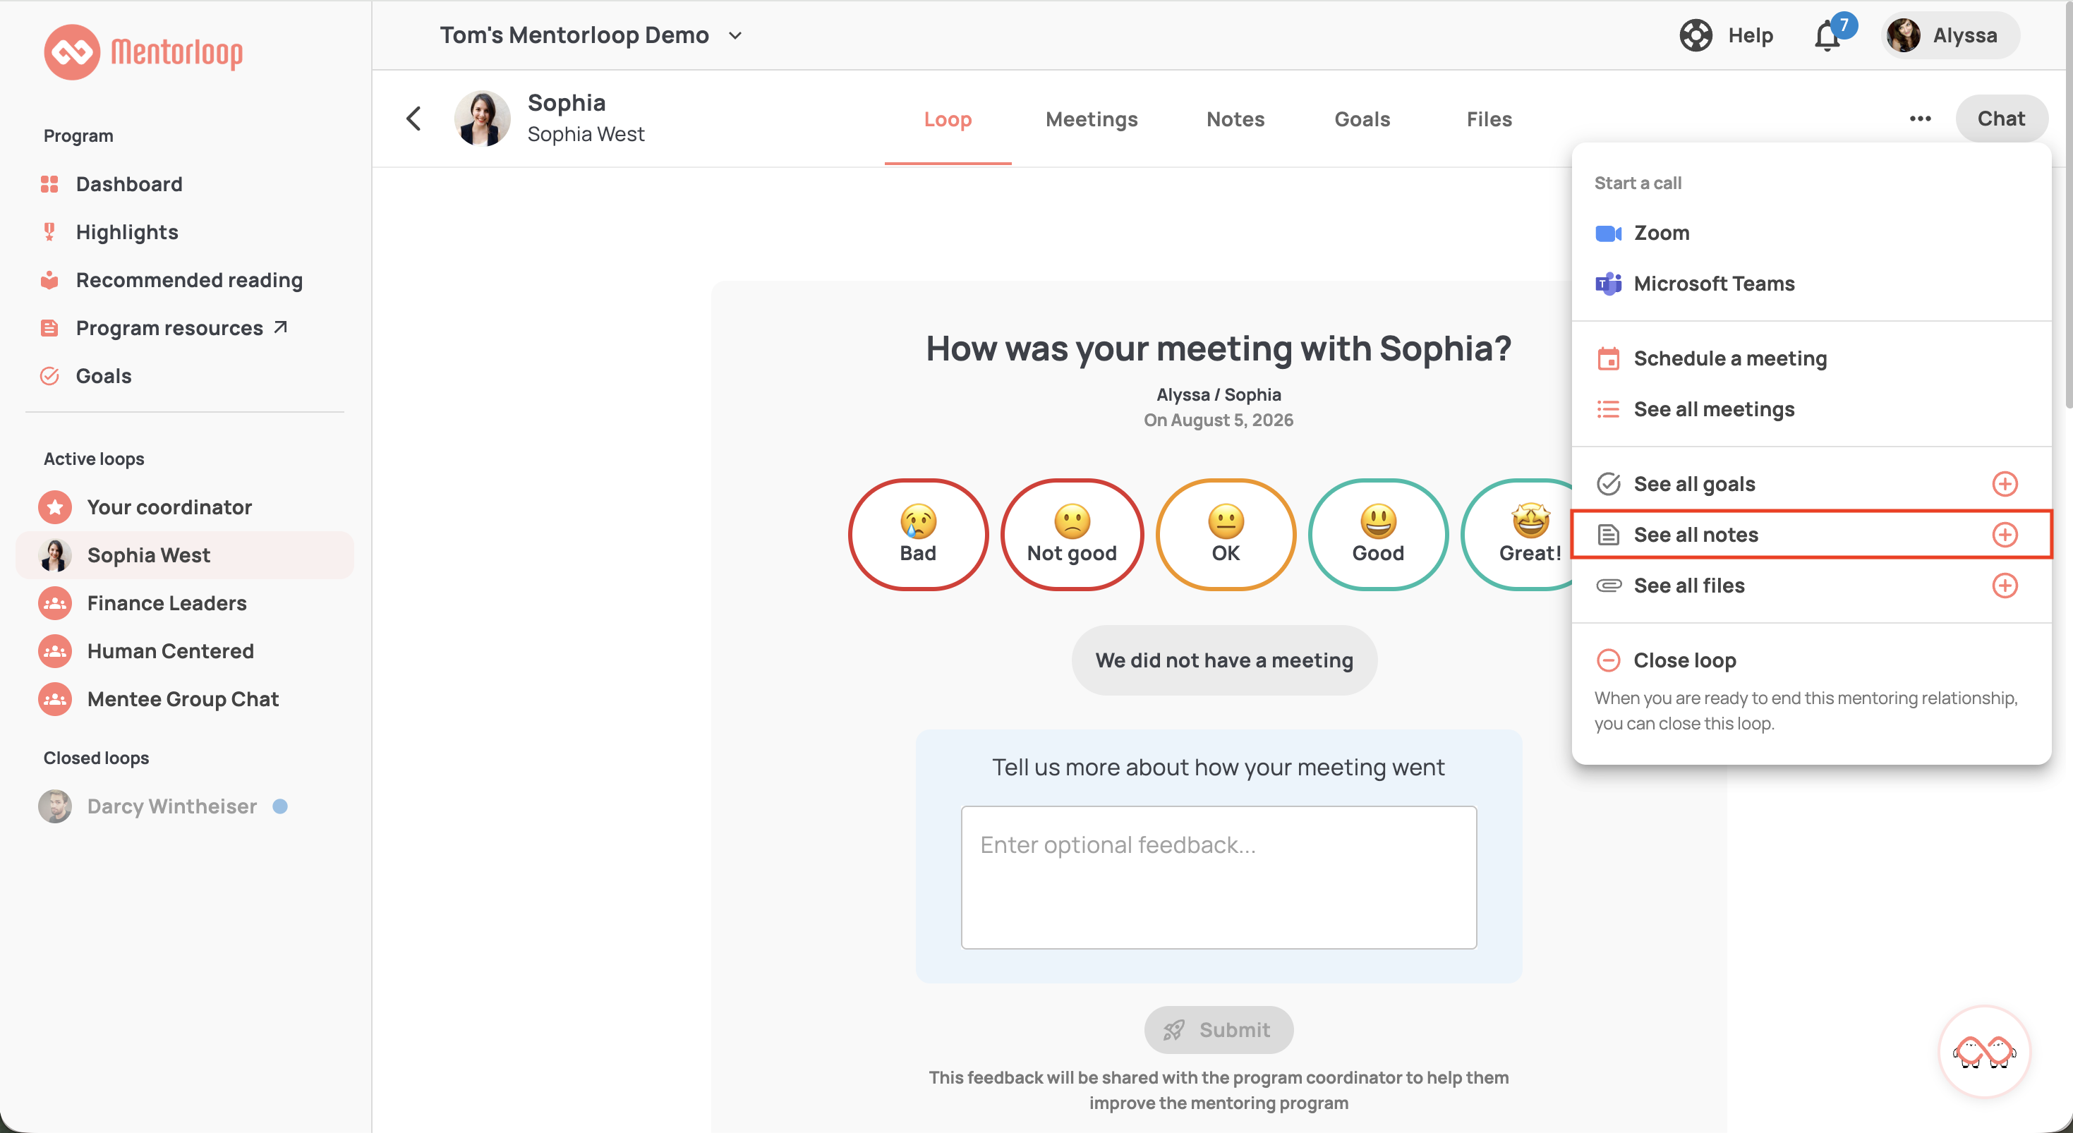Open the three-dots more options menu
Screen dimensions: 2073x1133
1920,119
